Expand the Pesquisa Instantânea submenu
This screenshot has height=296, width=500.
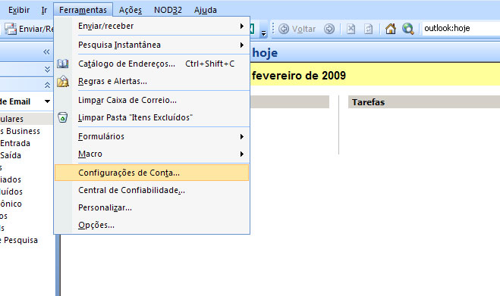tap(152, 45)
